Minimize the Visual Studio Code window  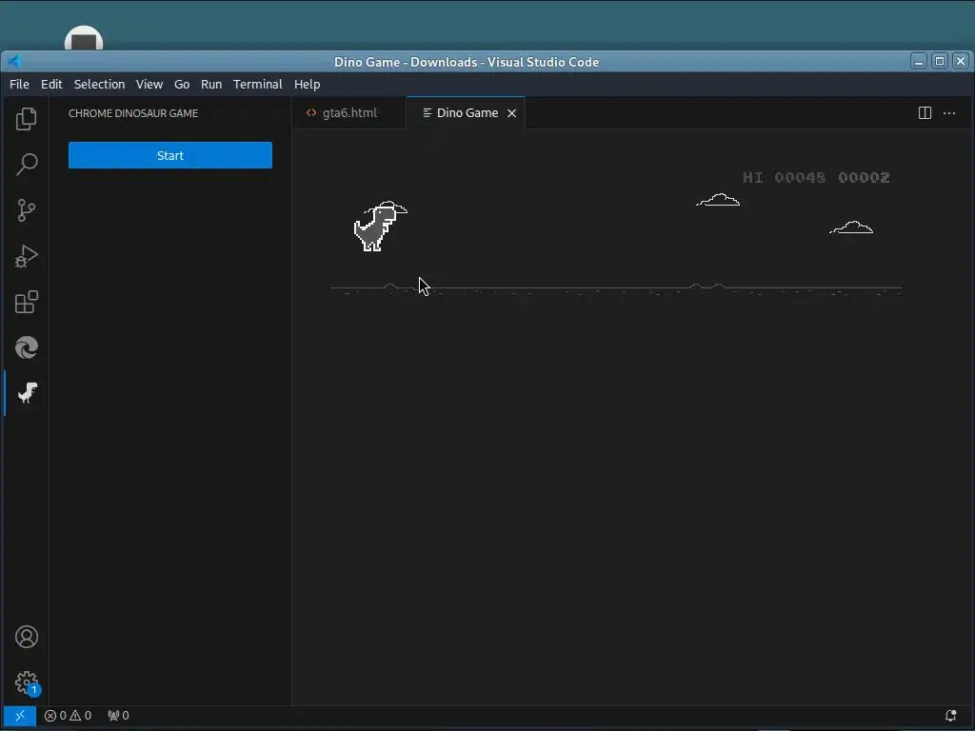(919, 61)
